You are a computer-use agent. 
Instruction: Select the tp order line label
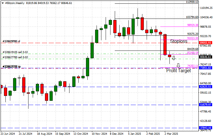point(12,67)
